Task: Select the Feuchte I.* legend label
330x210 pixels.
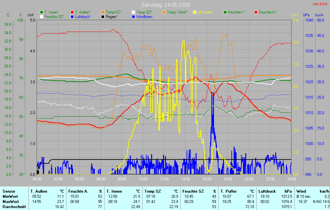Action: (x=237, y=13)
